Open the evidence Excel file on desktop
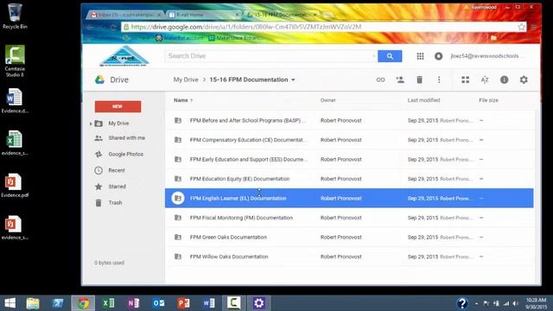The height and width of the screenshot is (311, 553). click(x=15, y=143)
